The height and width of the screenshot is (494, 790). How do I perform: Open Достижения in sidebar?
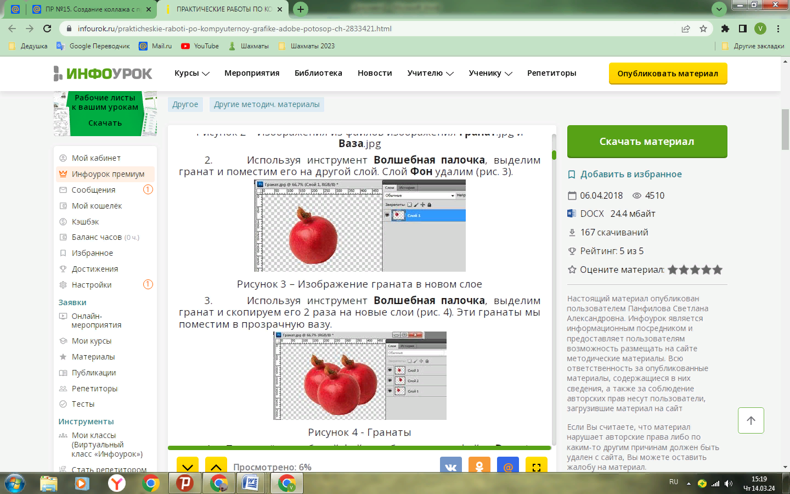coord(94,269)
